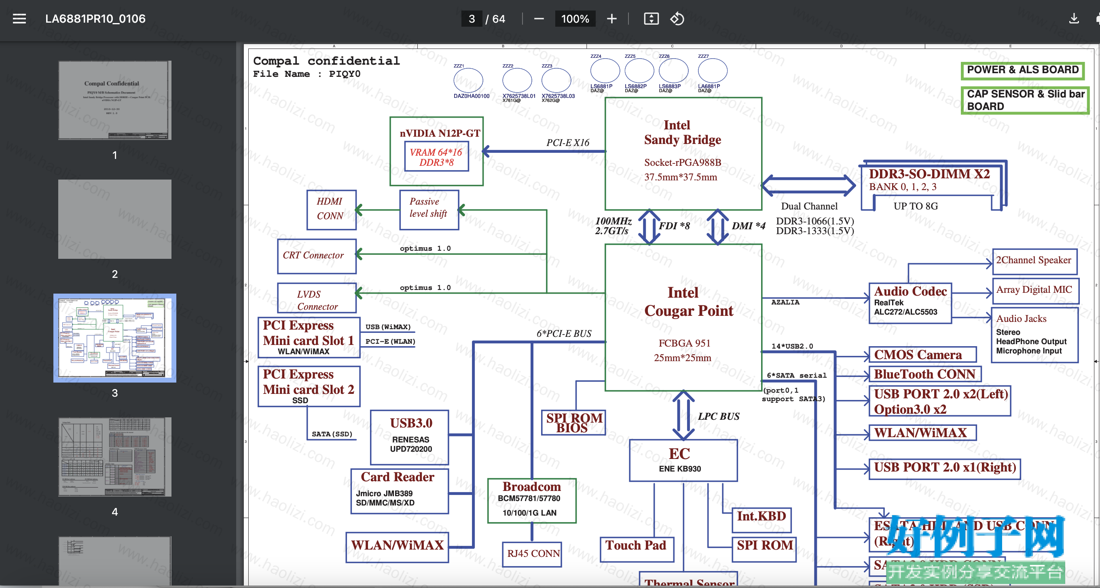This screenshot has width=1100, height=588.
Task: Click the BlueTooth CONN label
Action: point(924,374)
